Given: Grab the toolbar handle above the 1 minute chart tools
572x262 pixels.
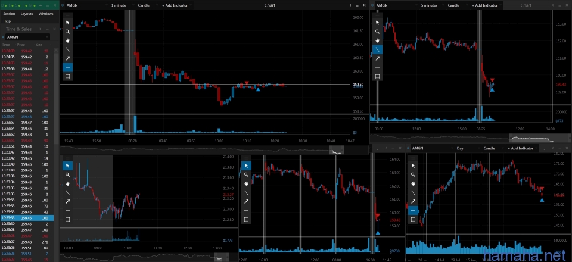Looking at the screenshot, I should [x=67, y=15].
